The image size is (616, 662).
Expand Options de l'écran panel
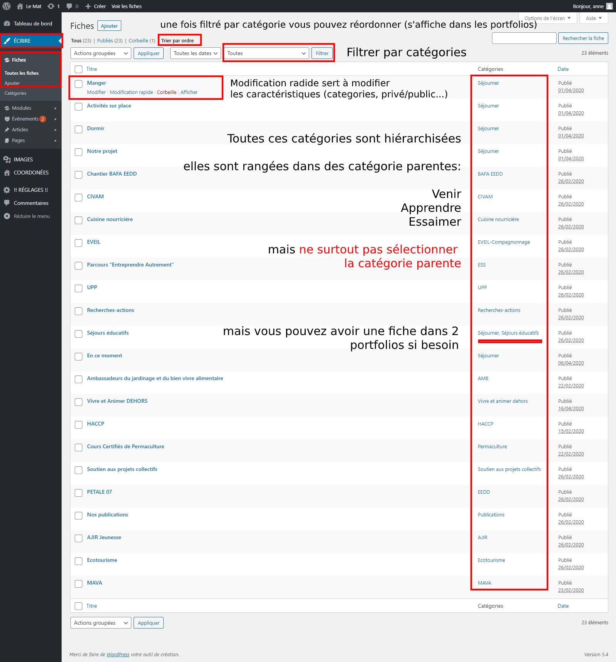pyautogui.click(x=547, y=18)
